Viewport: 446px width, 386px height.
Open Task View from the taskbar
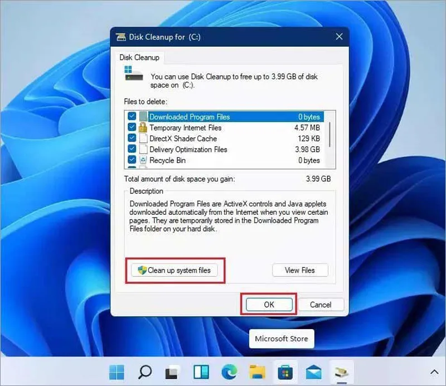pos(172,373)
